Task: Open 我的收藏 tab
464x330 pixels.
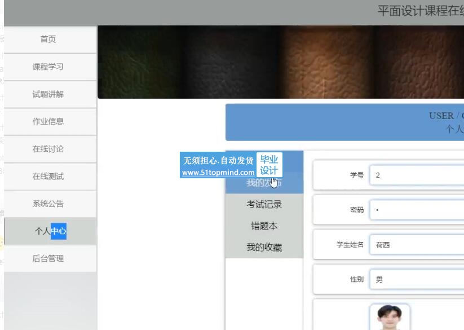Action: pos(264,248)
